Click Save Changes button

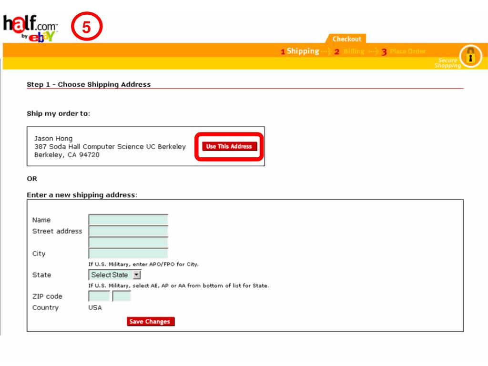point(151,322)
